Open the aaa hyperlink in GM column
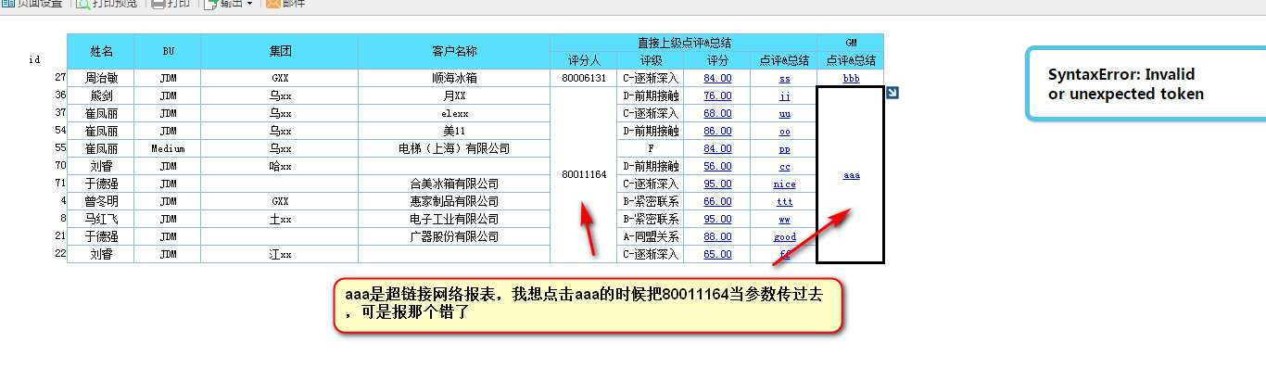The width and height of the screenshot is (1266, 368). pyautogui.click(x=851, y=174)
